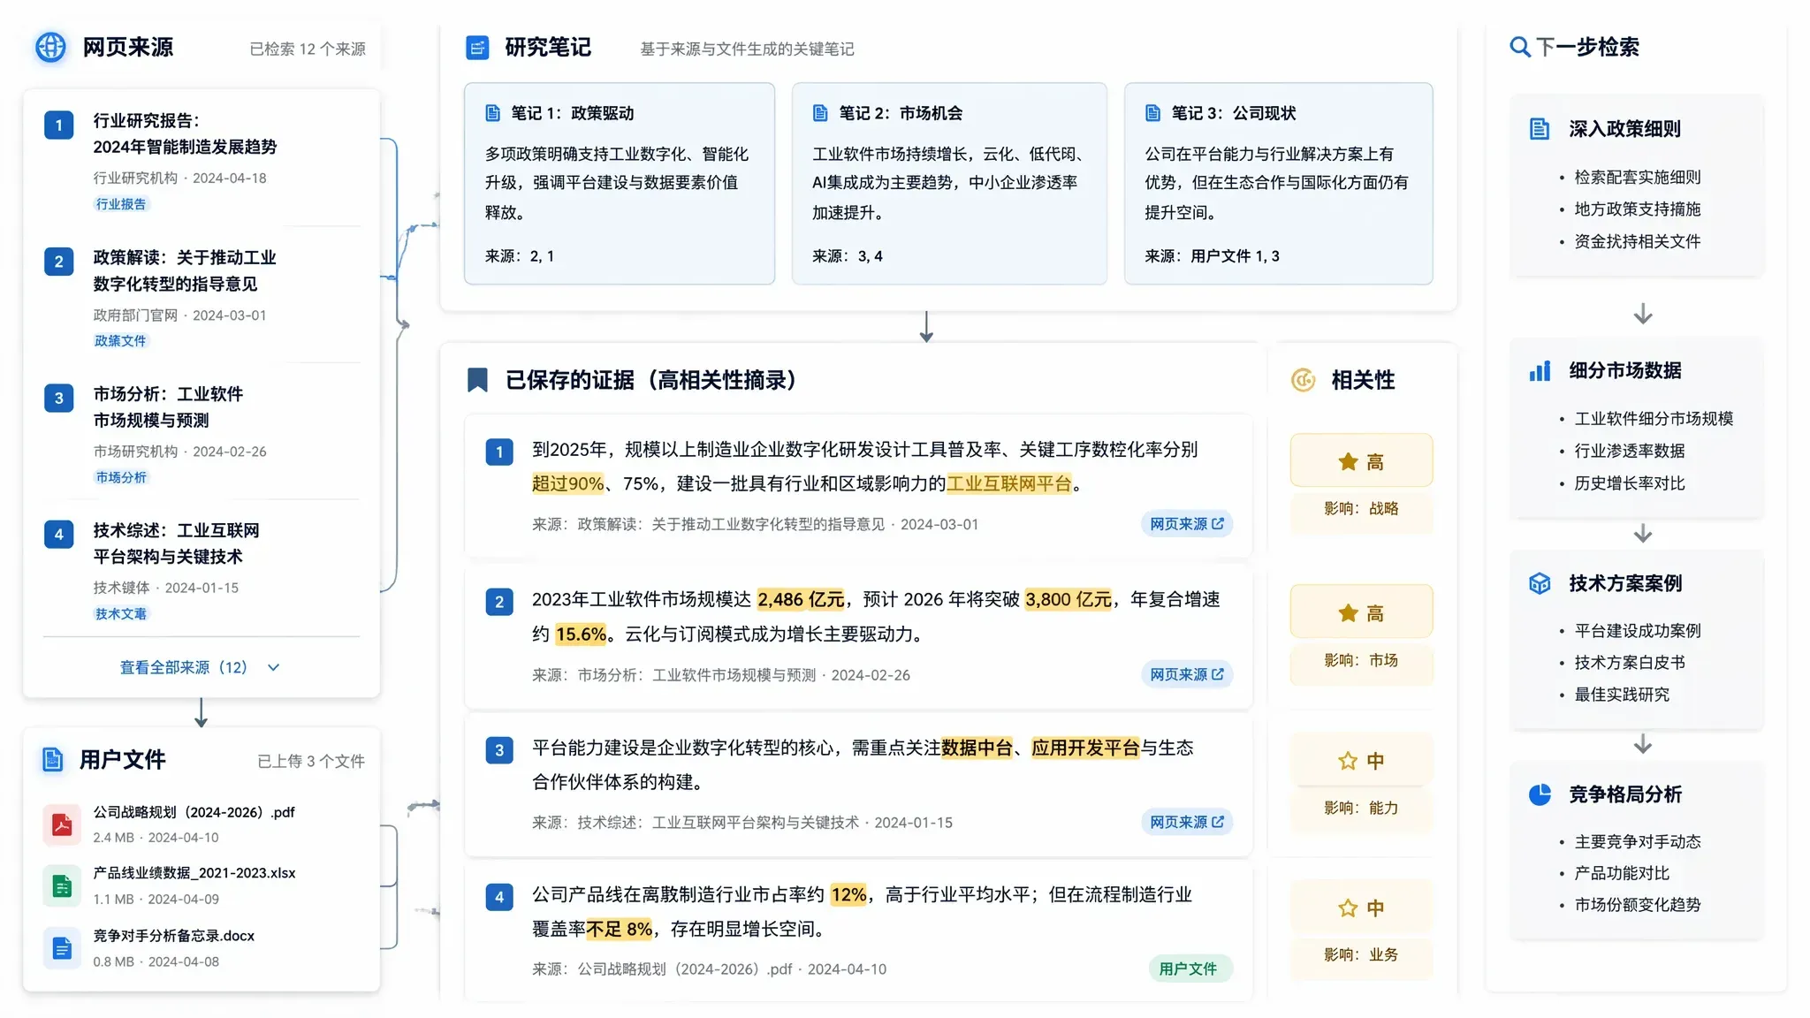Click the document icon of 笔记 2：市场机会

[820, 113]
